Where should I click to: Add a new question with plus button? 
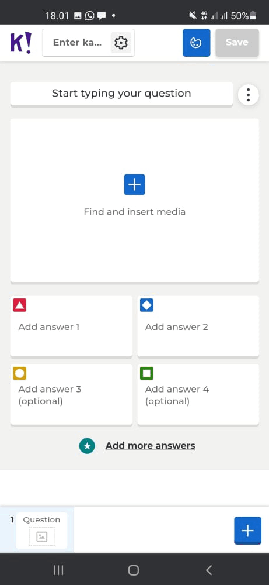coord(248,531)
